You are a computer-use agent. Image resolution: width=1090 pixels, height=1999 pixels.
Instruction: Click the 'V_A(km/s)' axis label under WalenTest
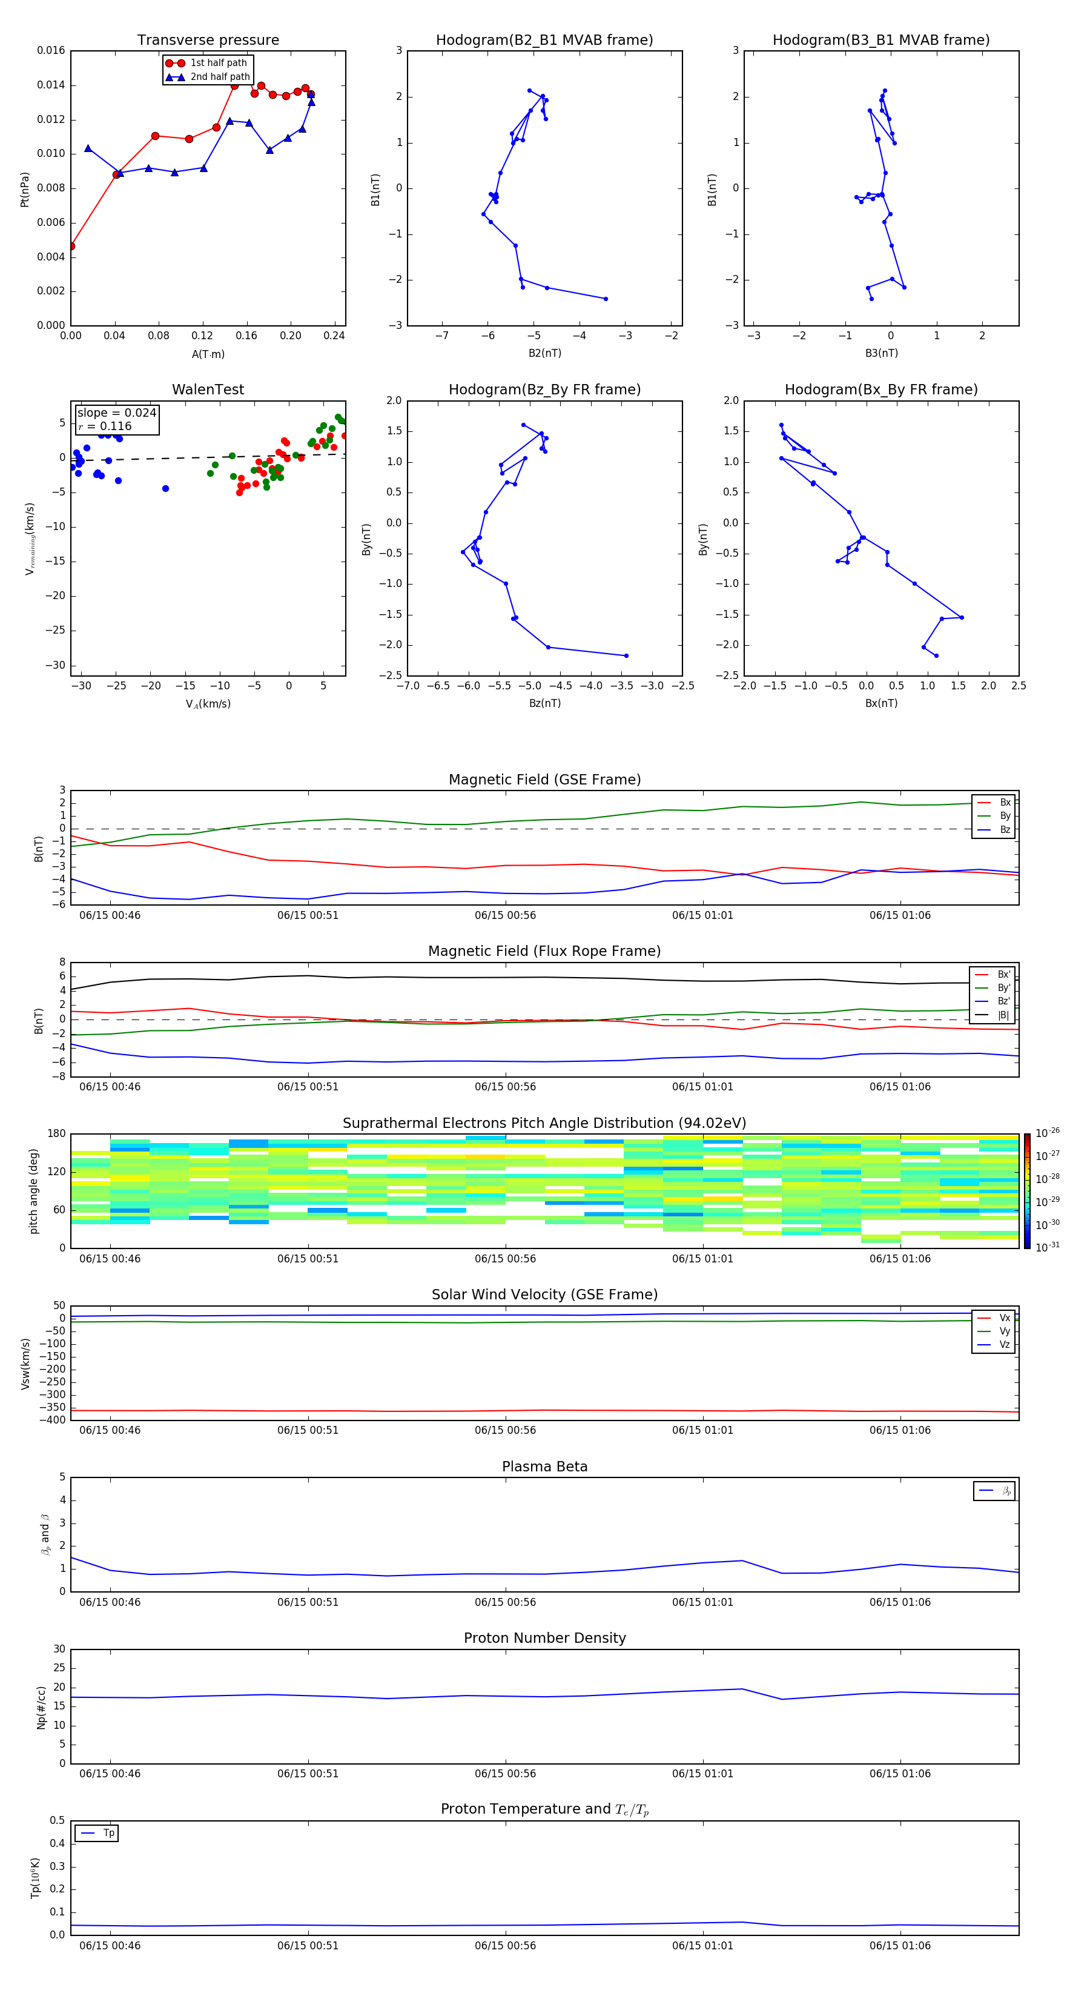coord(208,704)
